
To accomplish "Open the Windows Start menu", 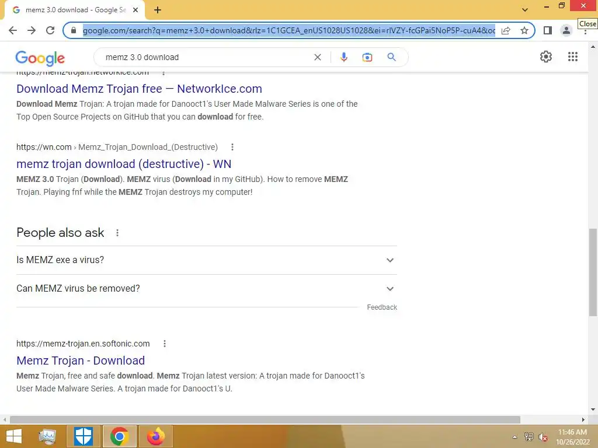I will pyautogui.click(x=14, y=436).
